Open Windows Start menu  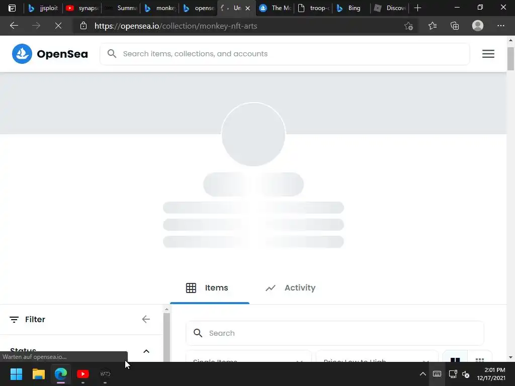[16, 374]
